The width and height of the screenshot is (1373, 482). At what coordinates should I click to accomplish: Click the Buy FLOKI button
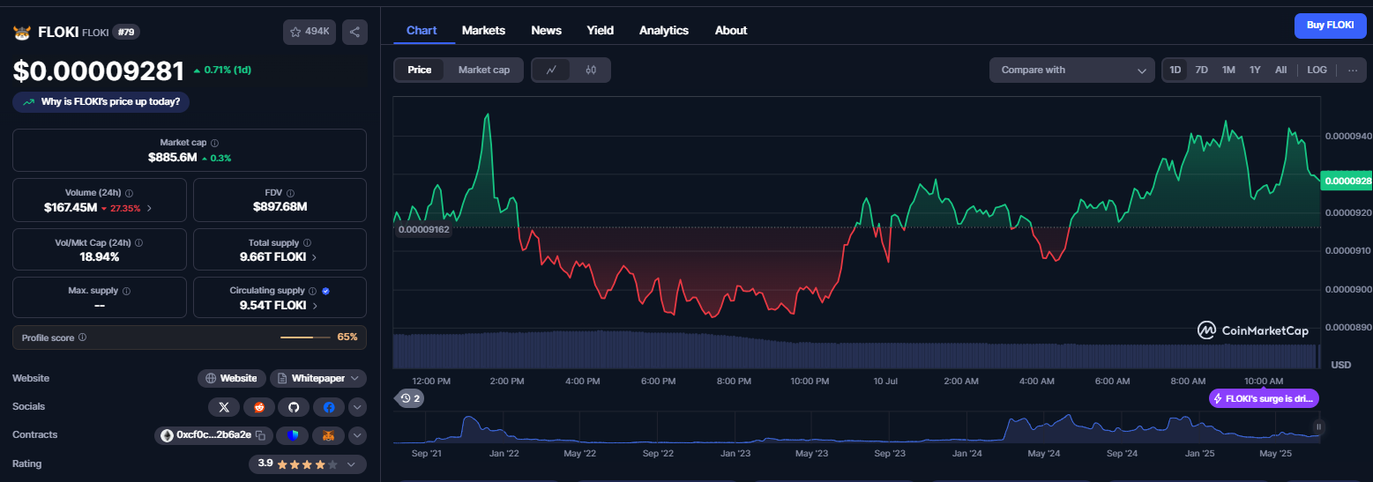(x=1330, y=26)
